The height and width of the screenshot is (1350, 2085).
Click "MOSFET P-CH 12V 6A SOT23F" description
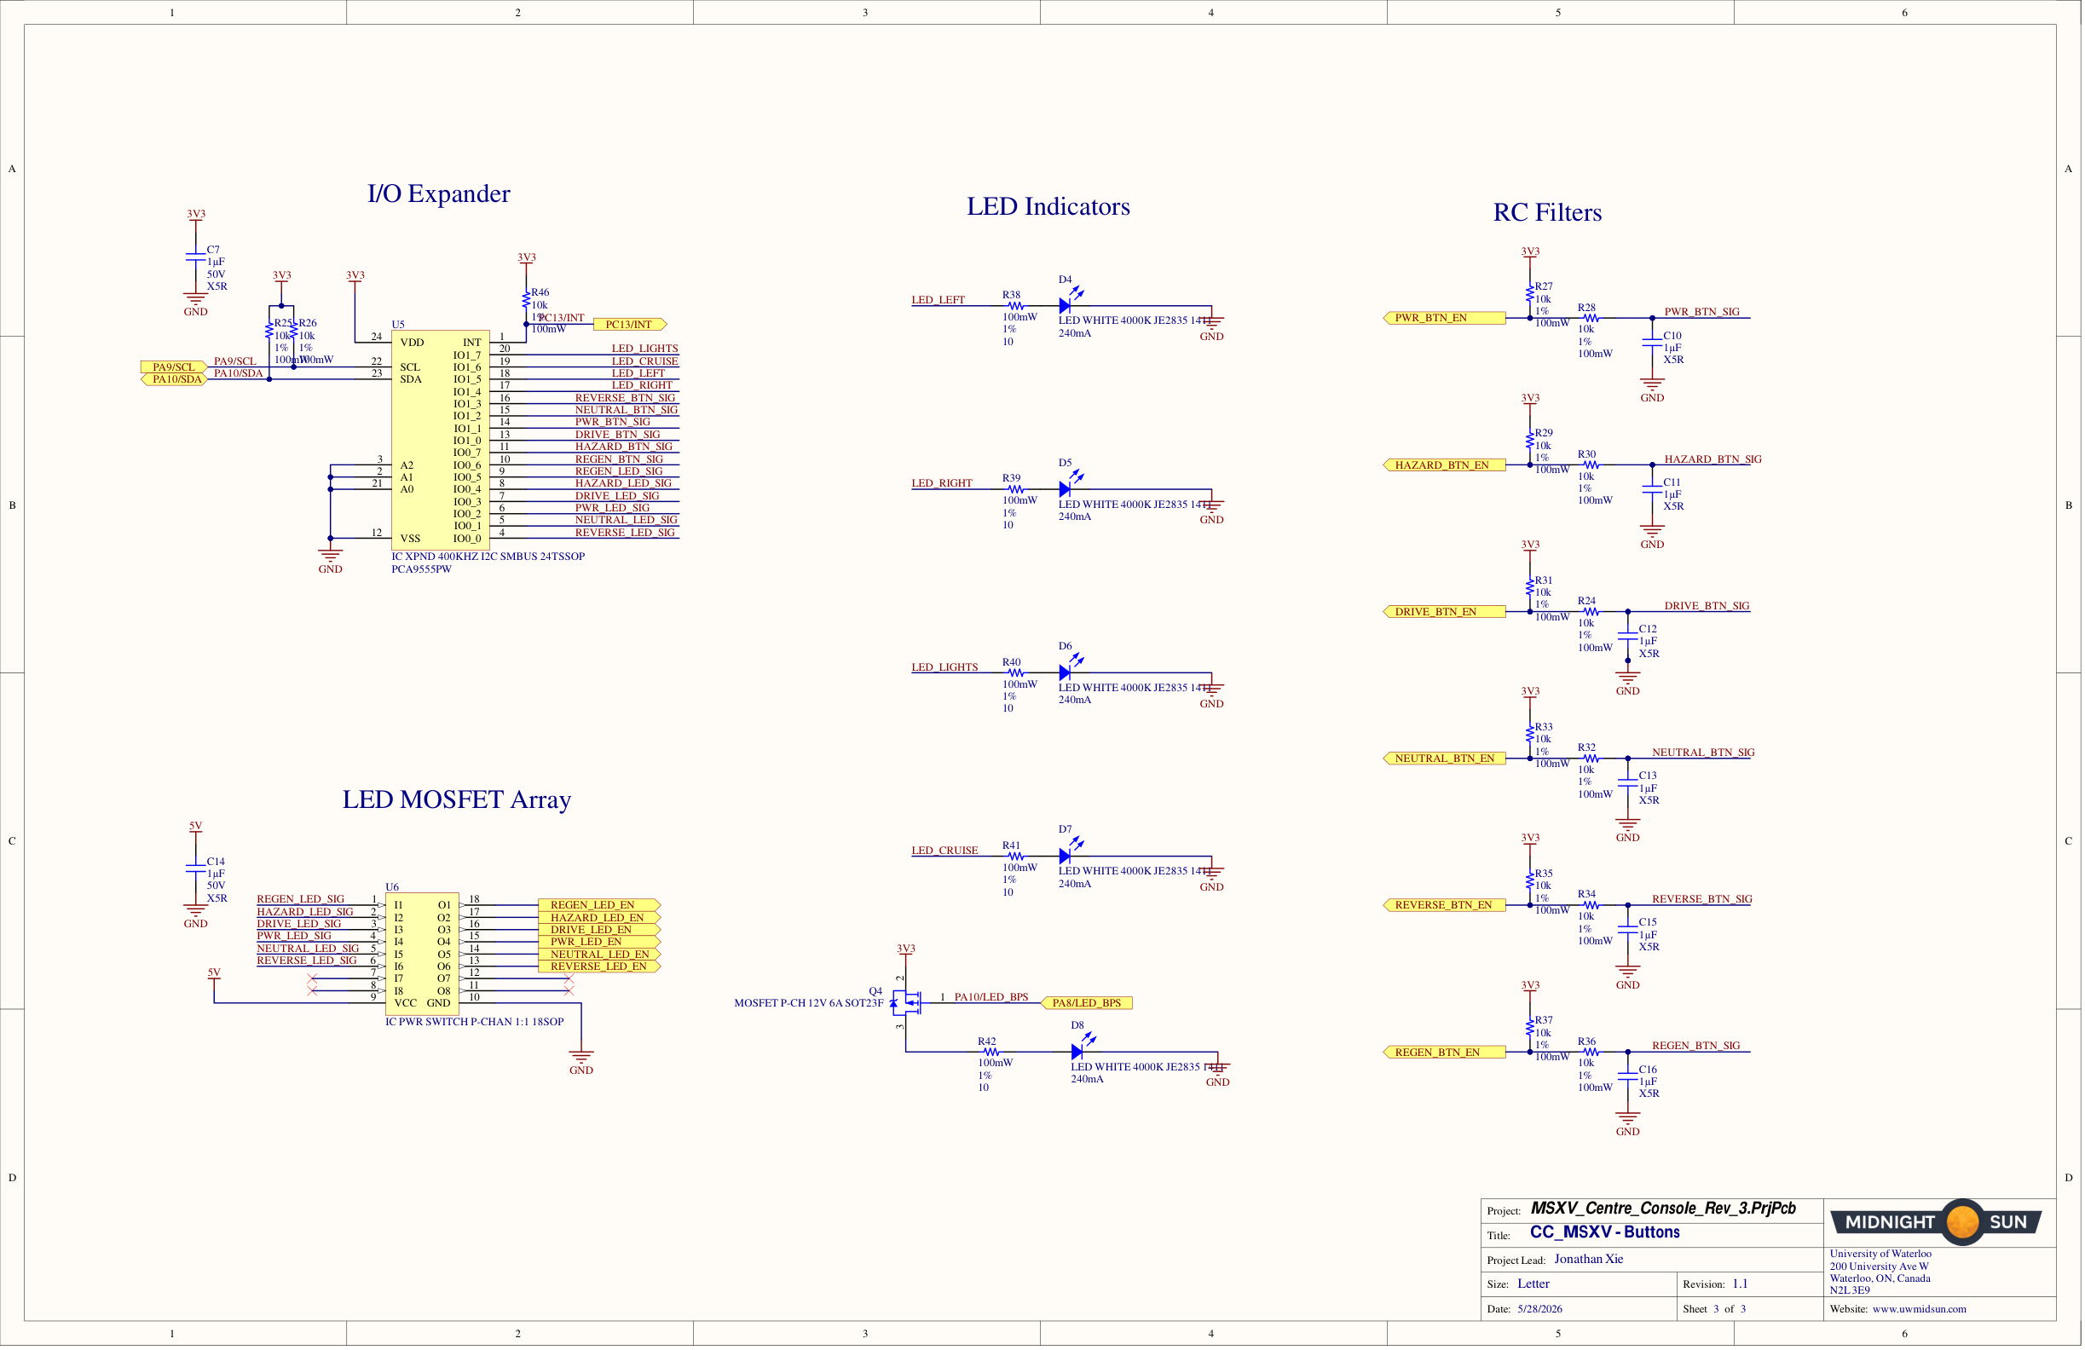pos(809,1003)
